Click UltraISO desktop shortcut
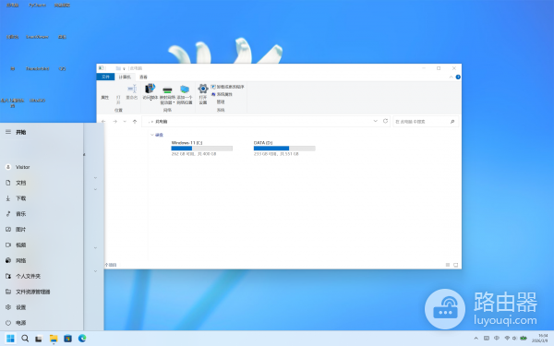The height and width of the screenshot is (346, 554). [x=37, y=101]
